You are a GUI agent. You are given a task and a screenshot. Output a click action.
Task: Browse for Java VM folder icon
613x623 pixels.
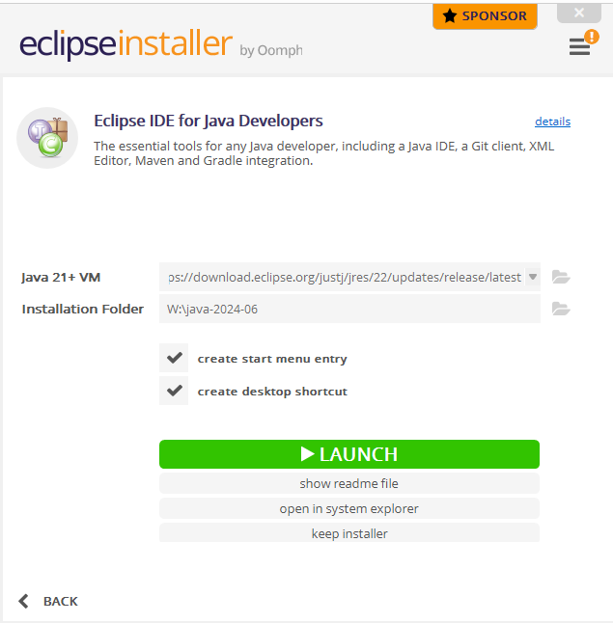[561, 277]
